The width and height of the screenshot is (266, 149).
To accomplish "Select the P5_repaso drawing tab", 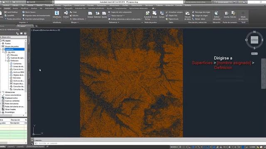I will [x=22, y=26].
